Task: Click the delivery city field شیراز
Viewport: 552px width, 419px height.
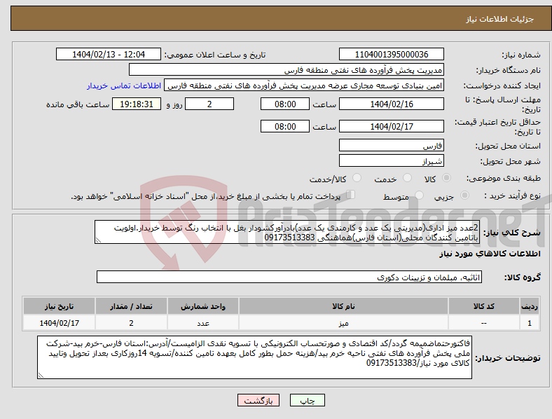Action: click(x=392, y=160)
